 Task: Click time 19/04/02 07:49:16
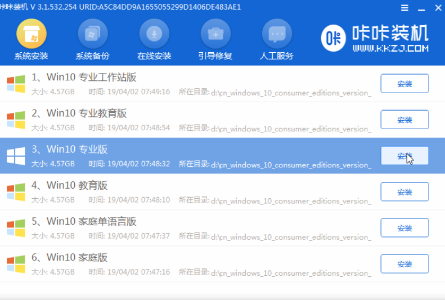coord(129,92)
